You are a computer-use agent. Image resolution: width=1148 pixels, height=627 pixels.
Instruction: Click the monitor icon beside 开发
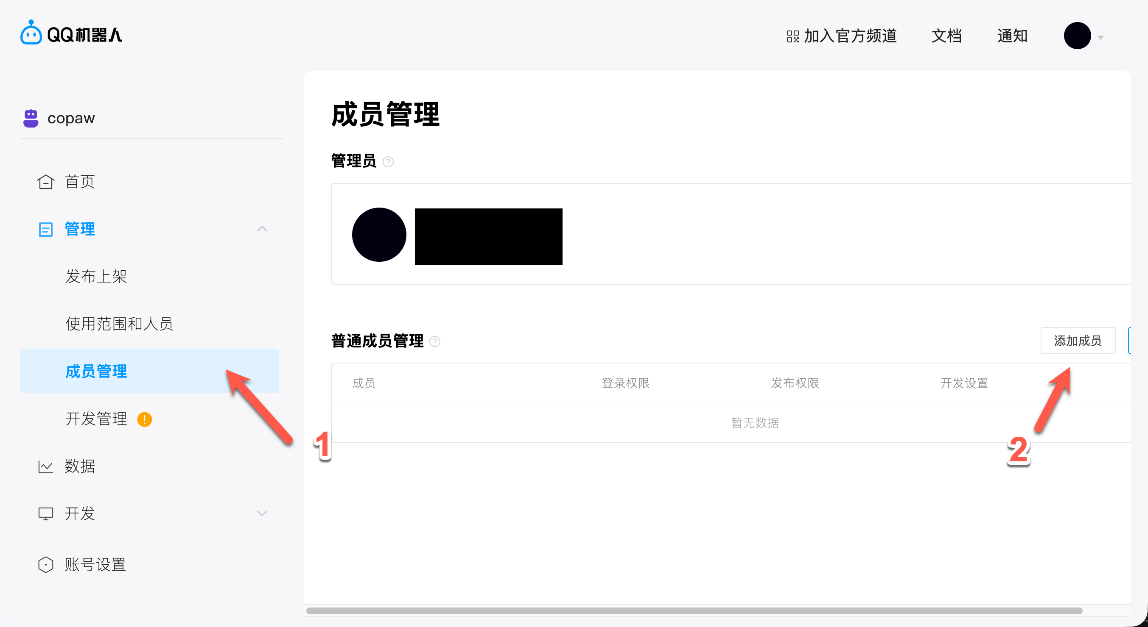pos(45,513)
